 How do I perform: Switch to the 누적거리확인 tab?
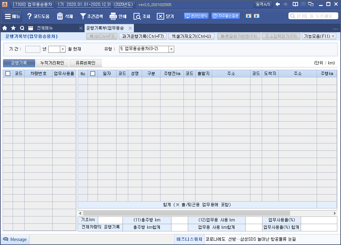coord(52,63)
